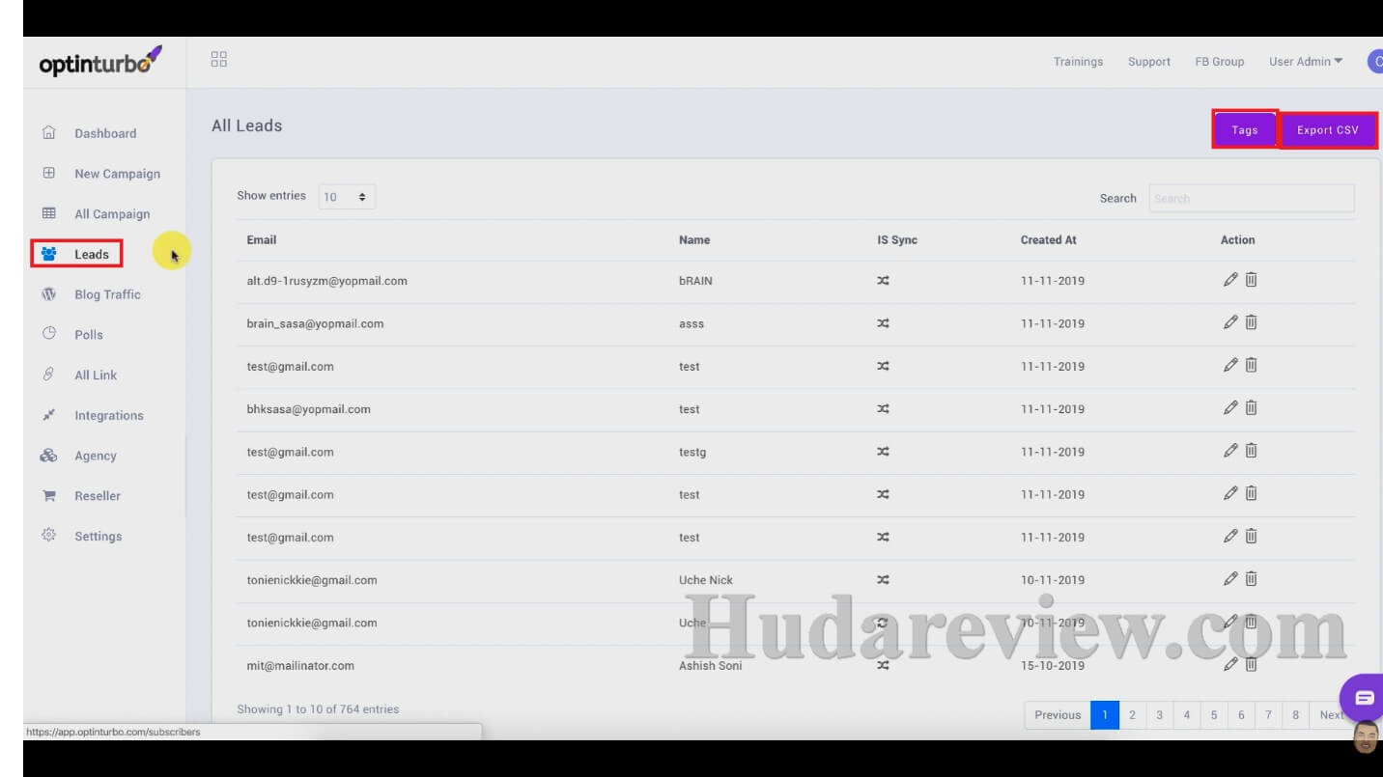Sort by the IS Sync column header
The height and width of the screenshot is (777, 1383).
[897, 239]
